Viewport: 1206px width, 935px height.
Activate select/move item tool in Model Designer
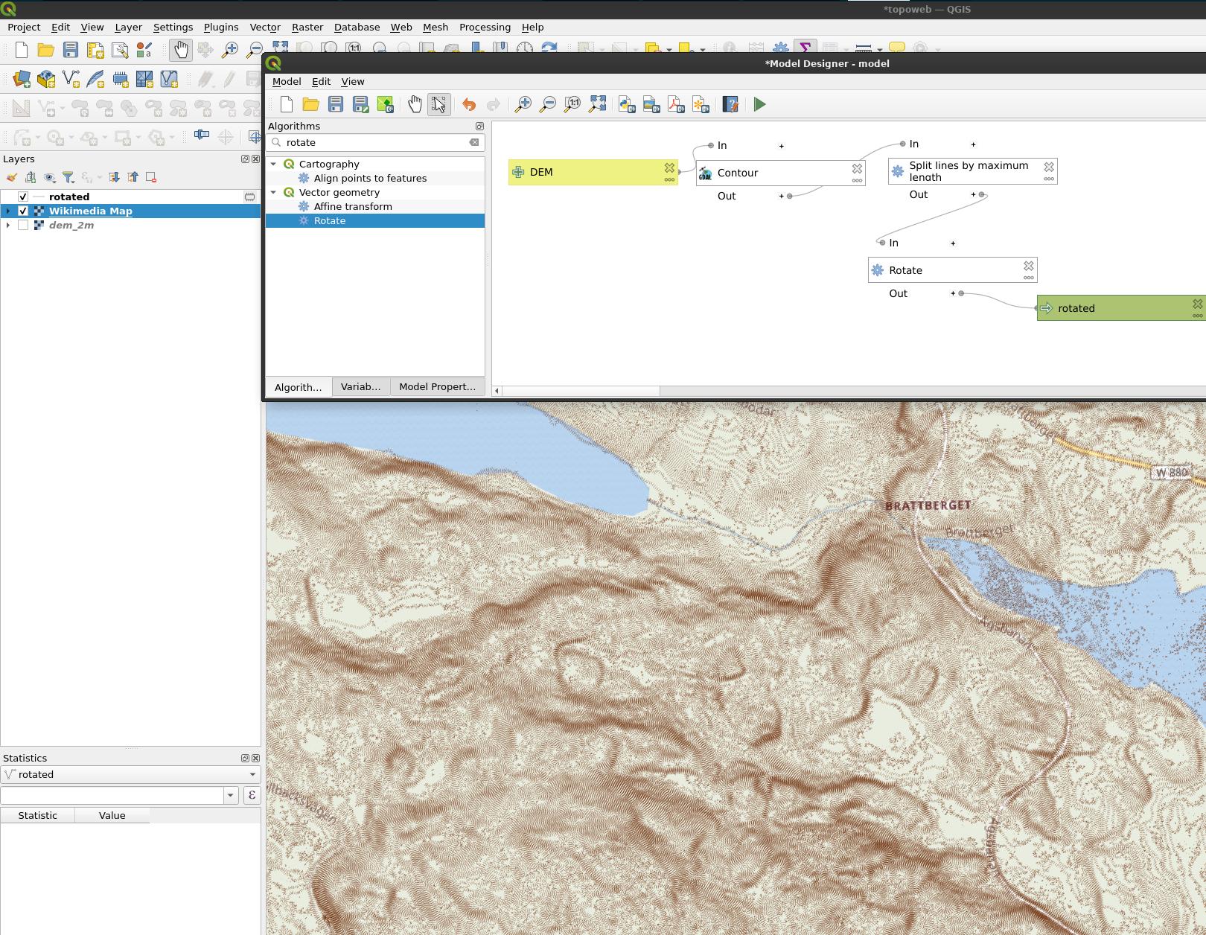coord(439,105)
